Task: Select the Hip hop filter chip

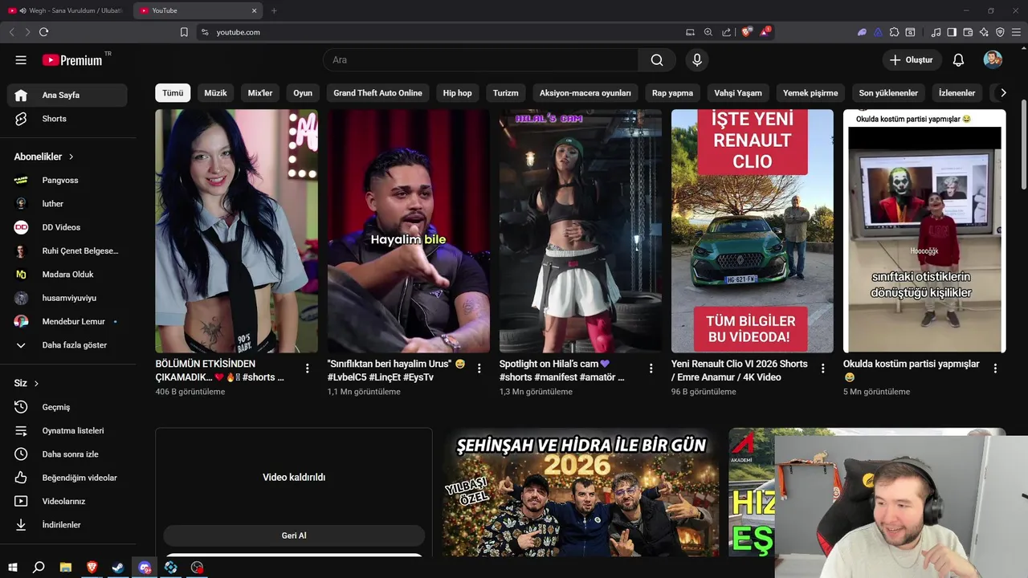Action: click(x=458, y=93)
